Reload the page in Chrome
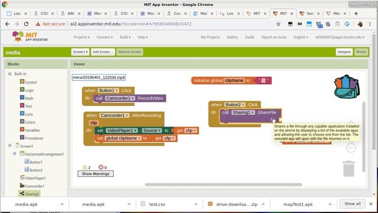The width and height of the screenshot is (378, 213). pyautogui.click(x=26, y=24)
